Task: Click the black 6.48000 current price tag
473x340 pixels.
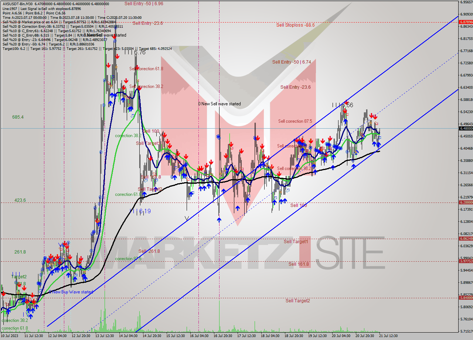Action: [466, 128]
